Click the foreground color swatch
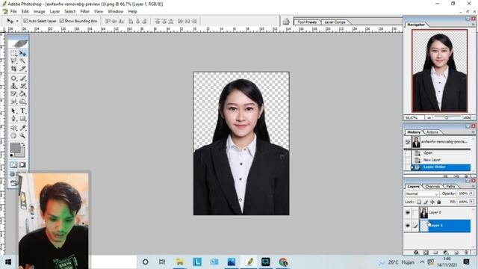The image size is (478, 269). 15,148
